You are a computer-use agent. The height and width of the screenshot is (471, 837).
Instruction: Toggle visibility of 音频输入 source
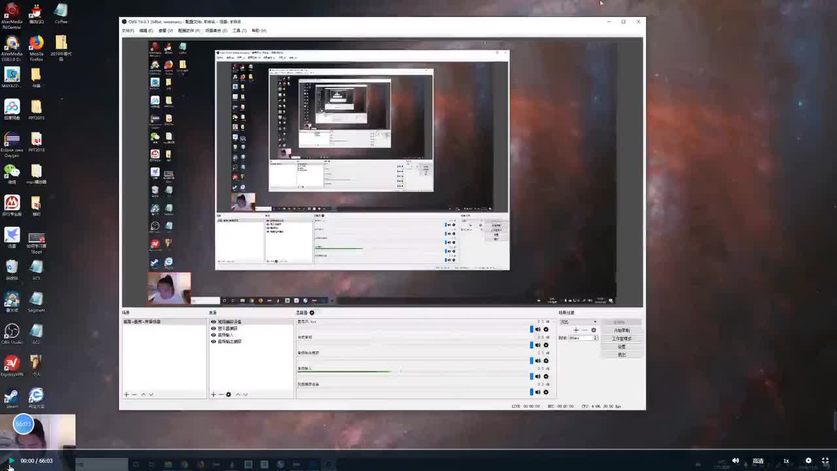[x=213, y=335]
